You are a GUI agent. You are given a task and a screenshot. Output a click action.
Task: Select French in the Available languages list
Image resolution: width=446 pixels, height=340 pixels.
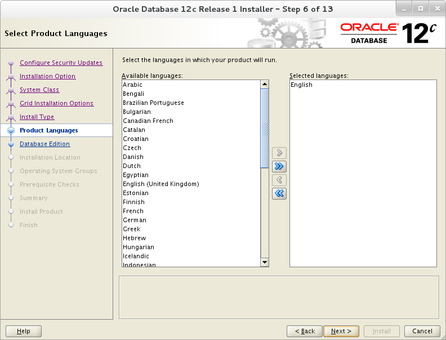[191, 211]
